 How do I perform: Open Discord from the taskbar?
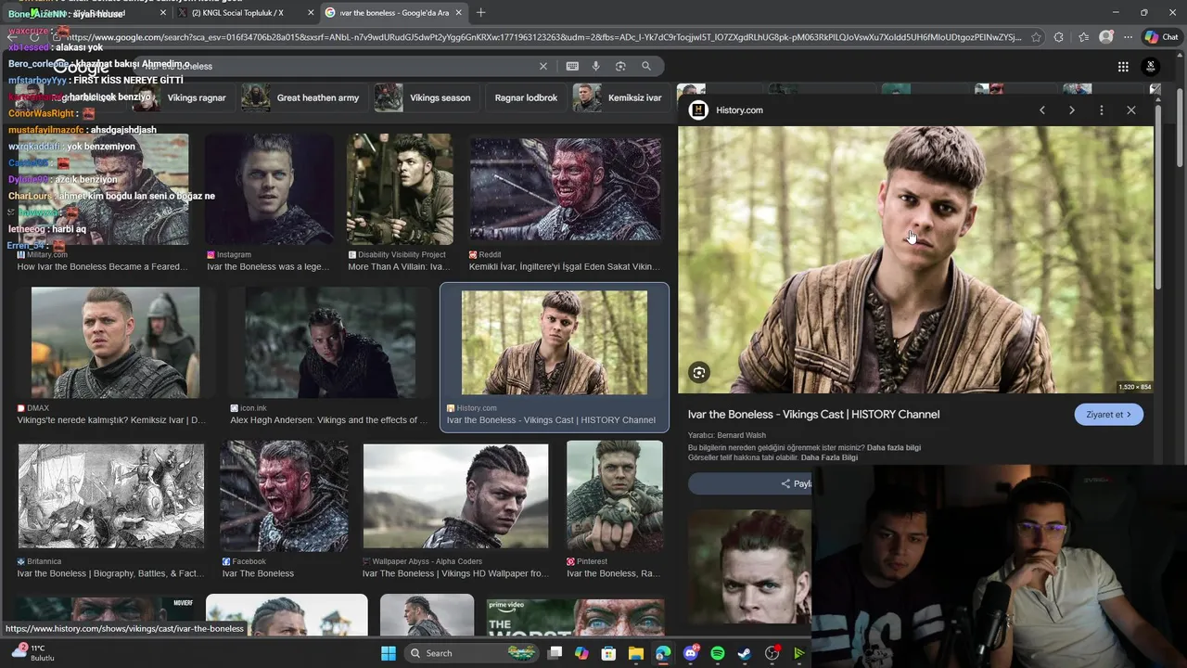691,653
